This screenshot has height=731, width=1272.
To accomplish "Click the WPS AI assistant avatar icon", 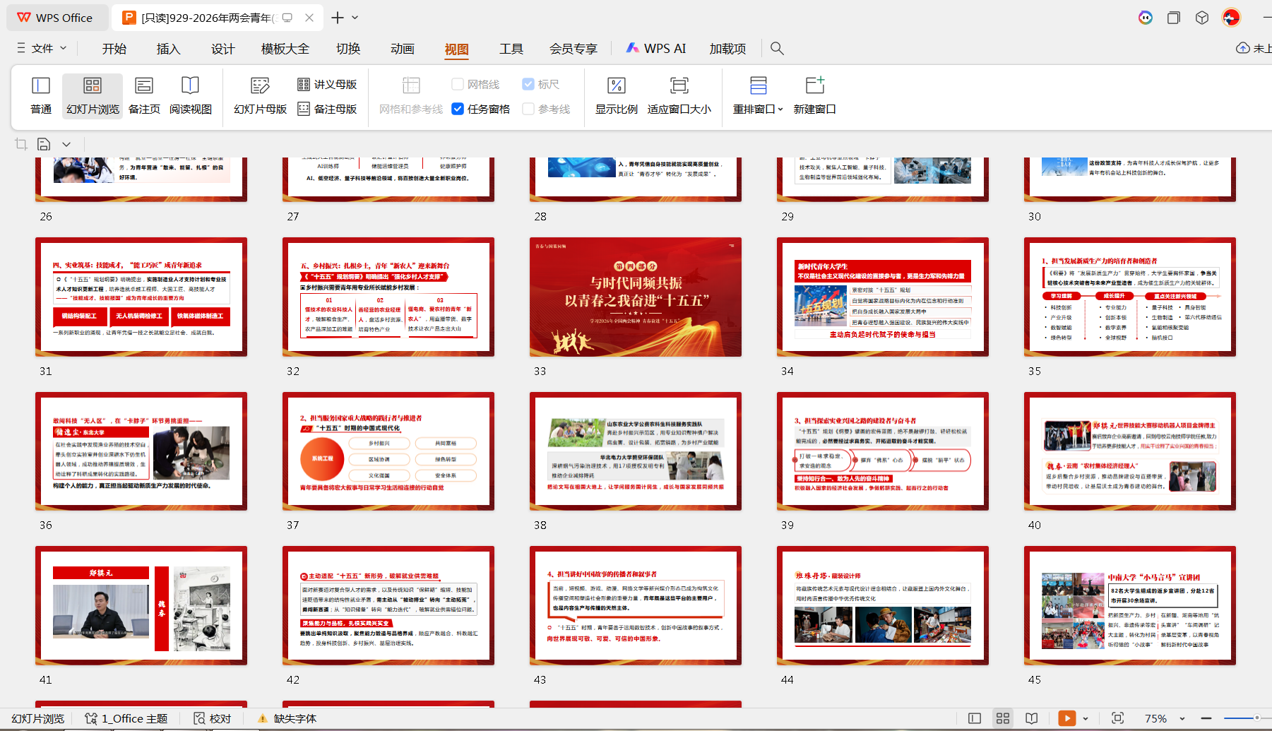I will coord(1146,18).
